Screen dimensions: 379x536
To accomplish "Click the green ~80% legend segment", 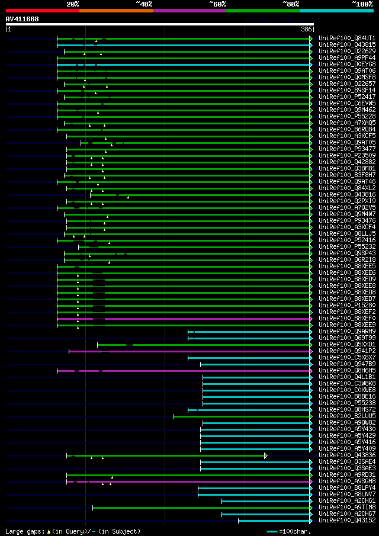I will click(263, 11).
